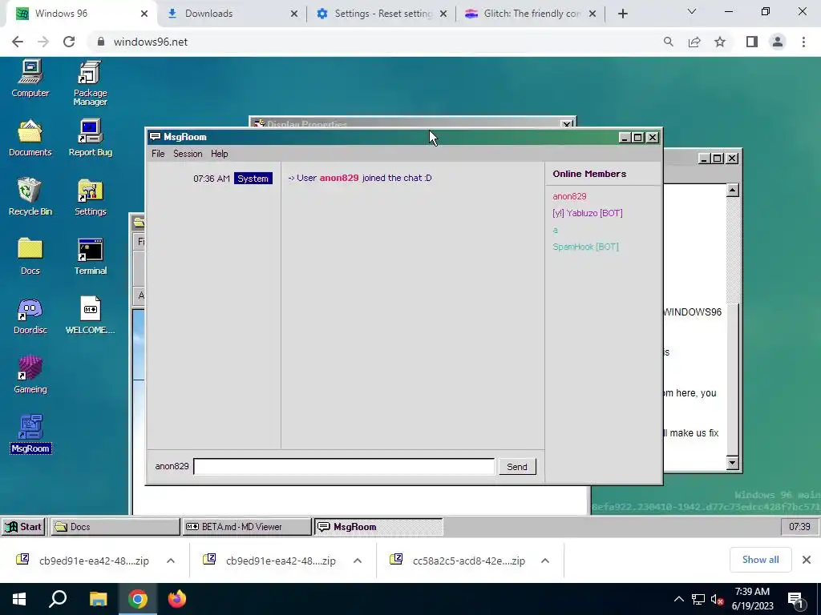Select the MsgRoom desktop icon
This screenshot has width=821, height=615.
pos(30,434)
